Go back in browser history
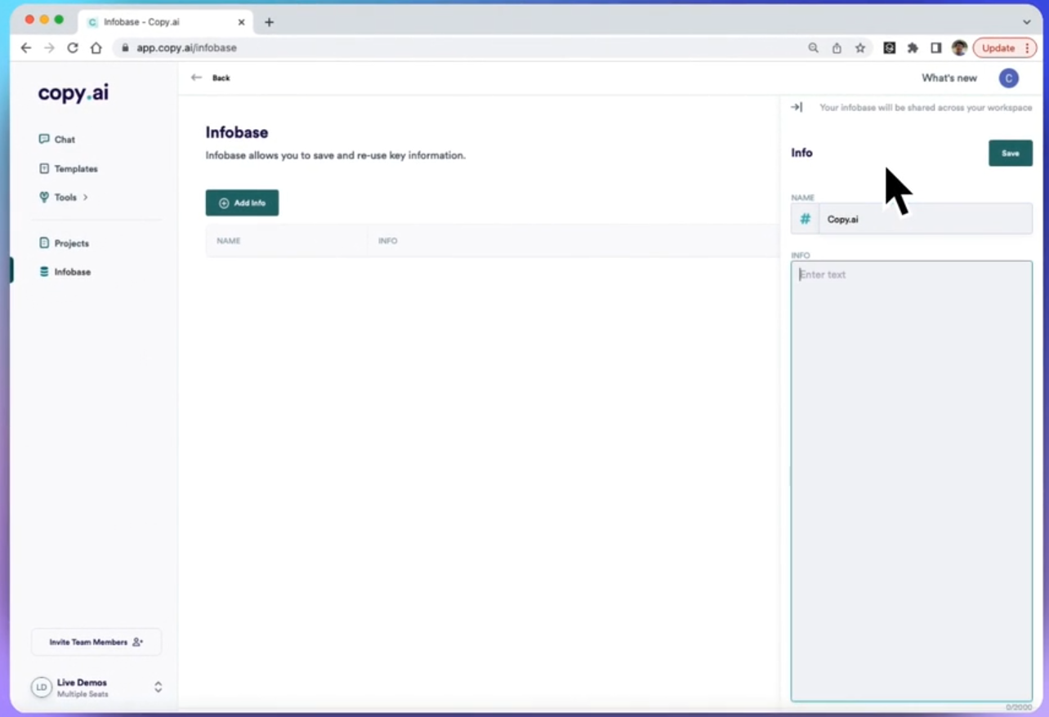The width and height of the screenshot is (1049, 717). tap(26, 48)
